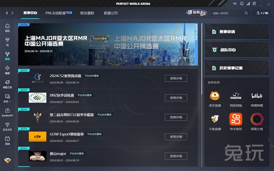Switch to the 联赛公约 tab

coord(111,13)
